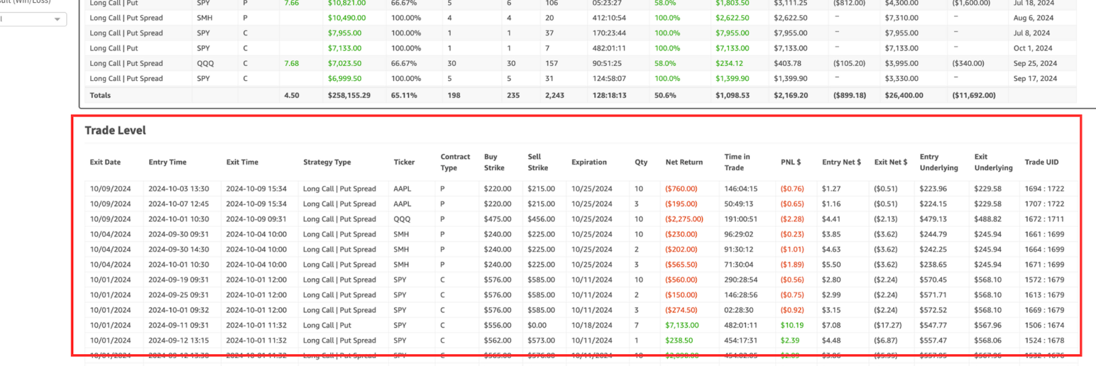Select Trade UID cell 1661 : 1699
The width and height of the screenshot is (1096, 366).
pyautogui.click(x=1045, y=234)
